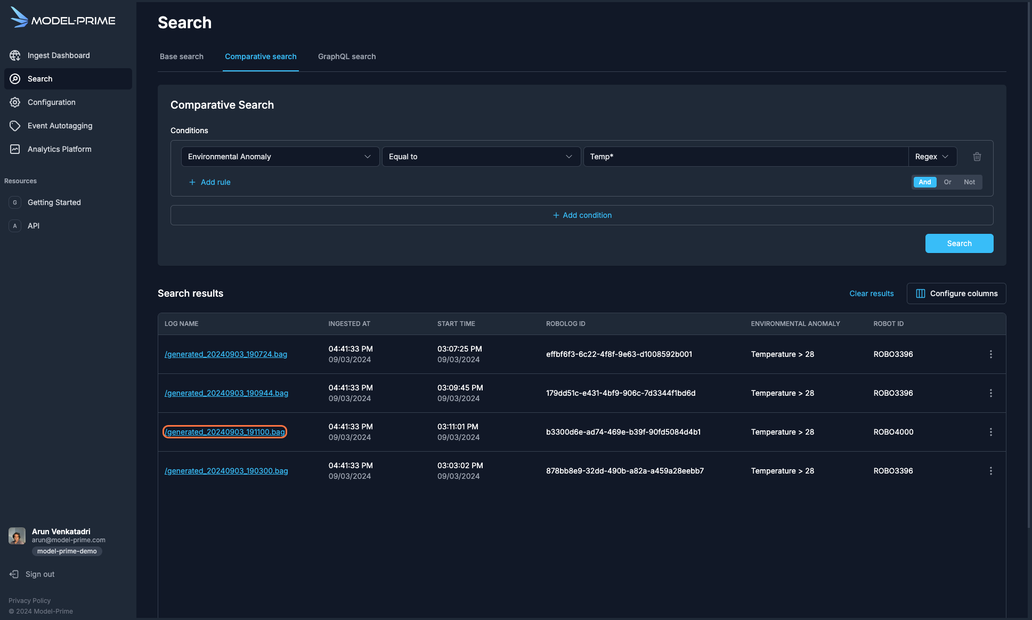Click Robolog ID 878bb8e9-32dd-490b-a82a-a459a28eebb7
This screenshot has width=1032, height=620.
click(x=625, y=471)
